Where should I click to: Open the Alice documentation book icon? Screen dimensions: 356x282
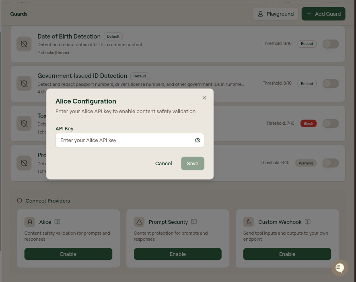pos(57,222)
